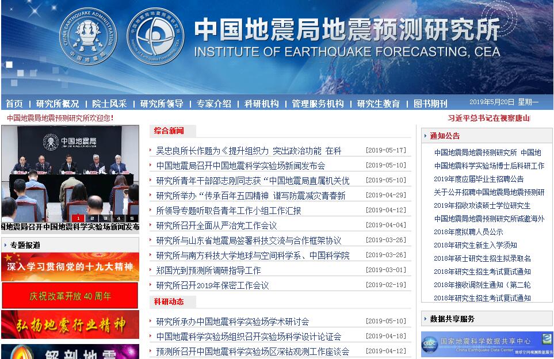Open the 弘扬地震行业精神 banner
This screenshot has width=554, height=359.
[x=70, y=325]
